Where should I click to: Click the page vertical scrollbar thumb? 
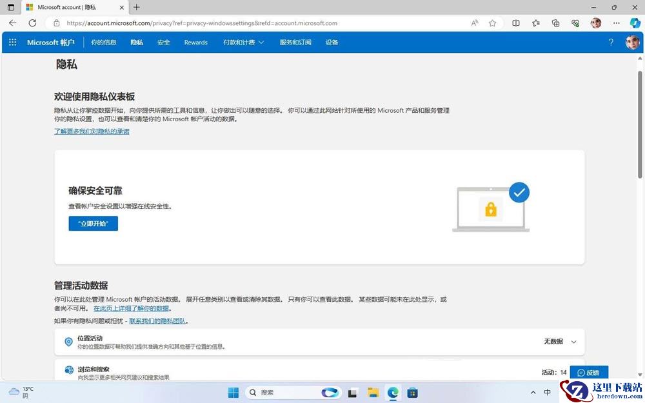640,124
